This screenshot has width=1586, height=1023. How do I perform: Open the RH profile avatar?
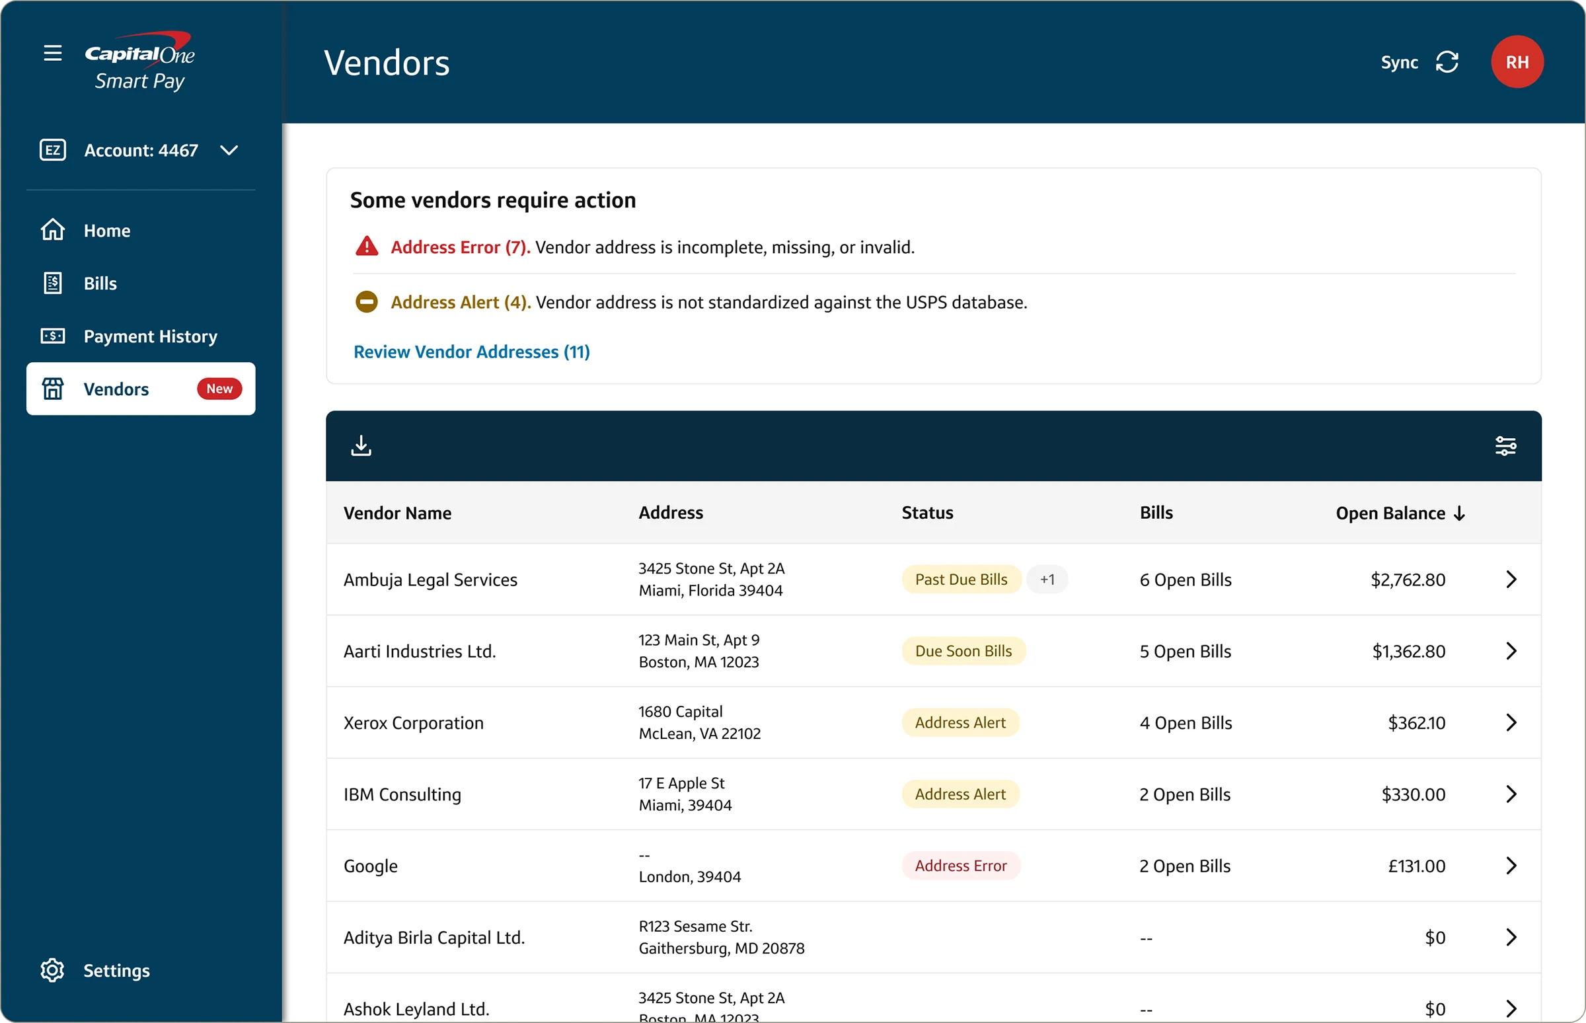click(1517, 61)
